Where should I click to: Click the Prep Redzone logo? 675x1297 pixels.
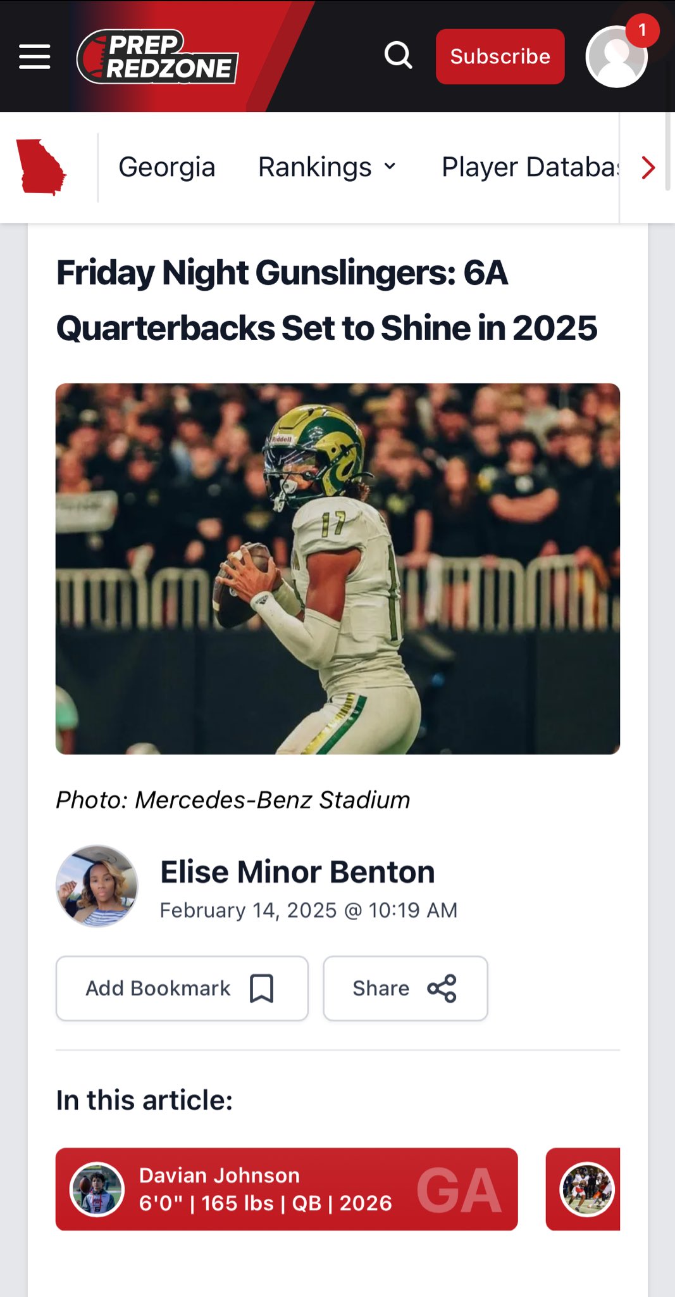(x=158, y=57)
